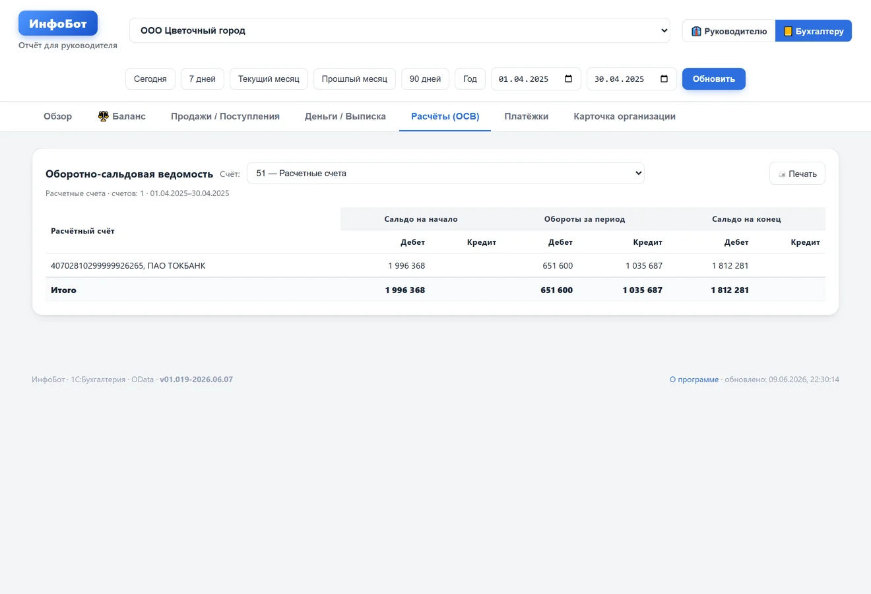Screen dimensions: 871x594
Task: Click the Обновить button
Action: [714, 79]
